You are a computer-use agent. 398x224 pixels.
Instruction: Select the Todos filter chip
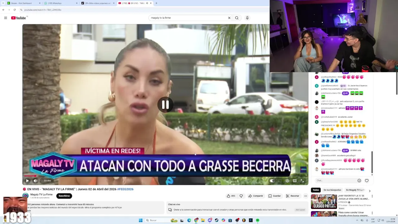point(316,190)
